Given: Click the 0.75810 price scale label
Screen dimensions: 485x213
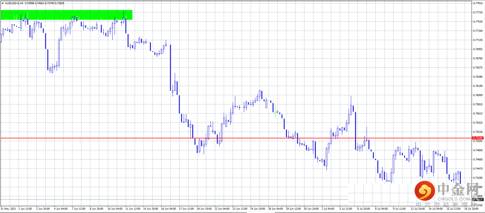Looking at the screenshot, I should click(478, 104).
